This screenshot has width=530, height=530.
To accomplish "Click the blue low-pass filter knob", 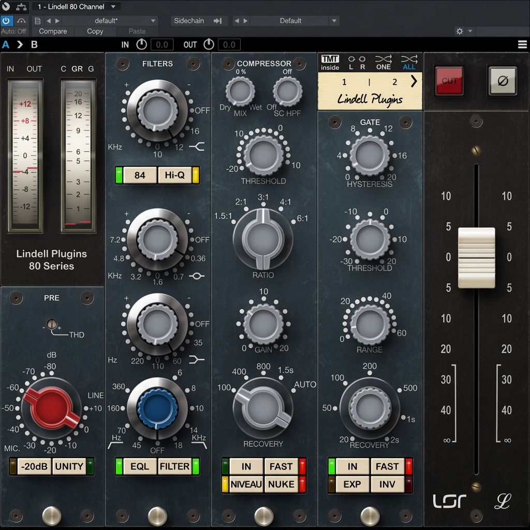I will [x=157, y=408].
